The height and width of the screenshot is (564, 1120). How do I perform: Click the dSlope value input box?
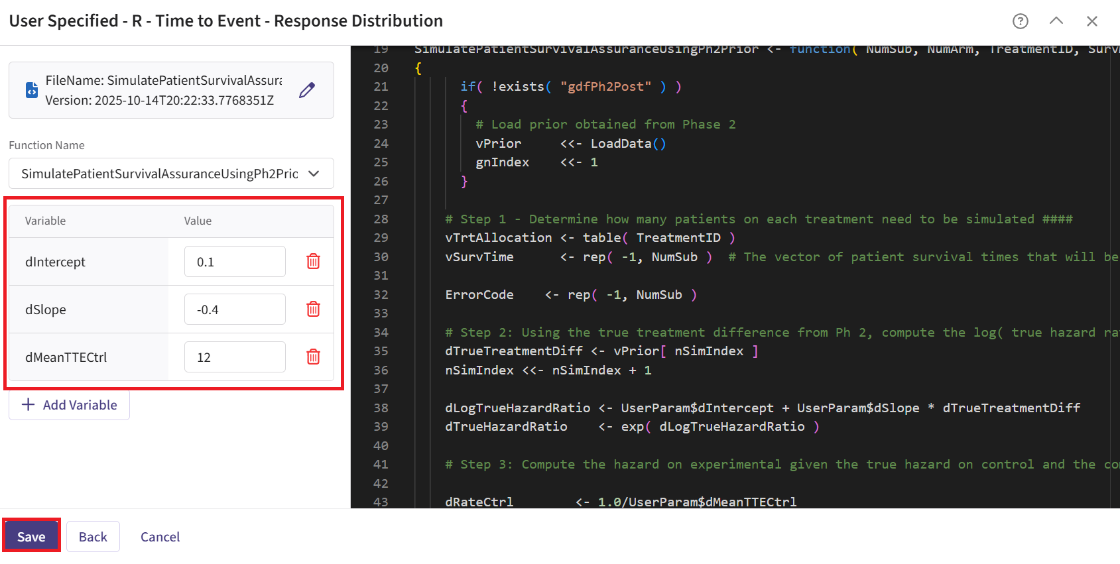tap(235, 310)
